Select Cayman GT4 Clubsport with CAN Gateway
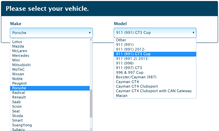The height and width of the screenshot is (131, 219). pos(155,91)
